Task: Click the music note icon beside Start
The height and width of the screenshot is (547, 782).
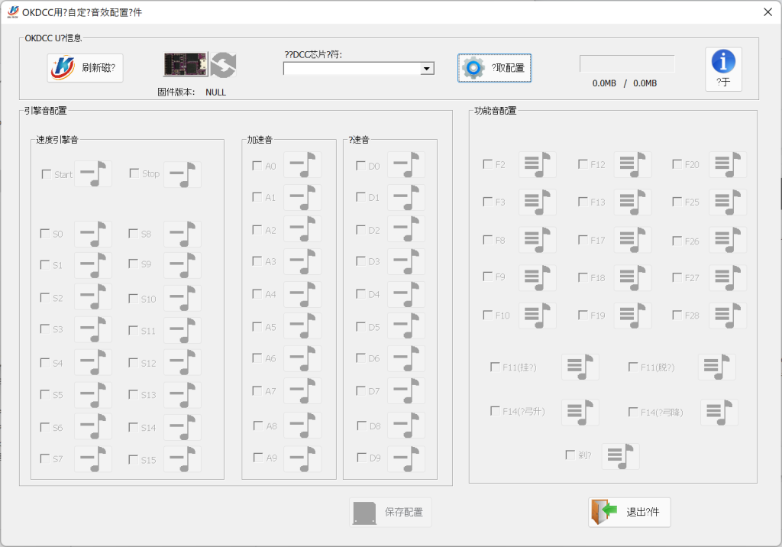Action: [x=92, y=174]
